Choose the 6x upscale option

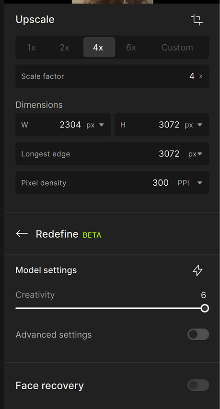(131, 47)
